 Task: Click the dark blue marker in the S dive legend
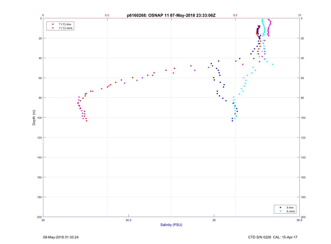point(280,207)
